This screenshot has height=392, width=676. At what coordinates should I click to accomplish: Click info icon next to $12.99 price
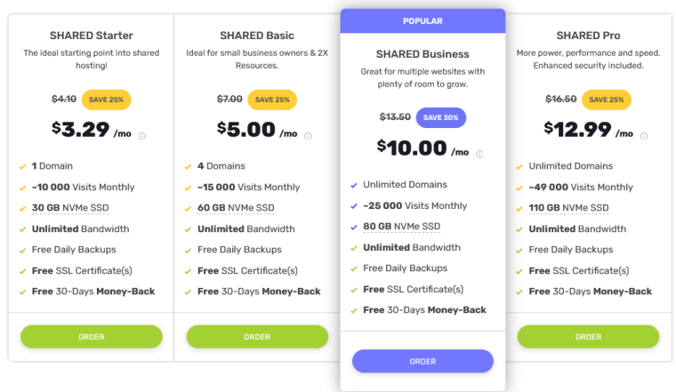coord(644,136)
